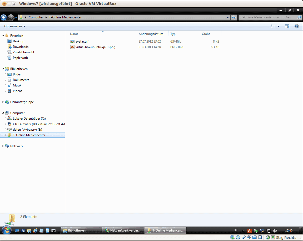Screen dimensions: 303x241
Task: Launch Internet Explorer from quick launch
Action: pyautogui.click(x=35, y=230)
